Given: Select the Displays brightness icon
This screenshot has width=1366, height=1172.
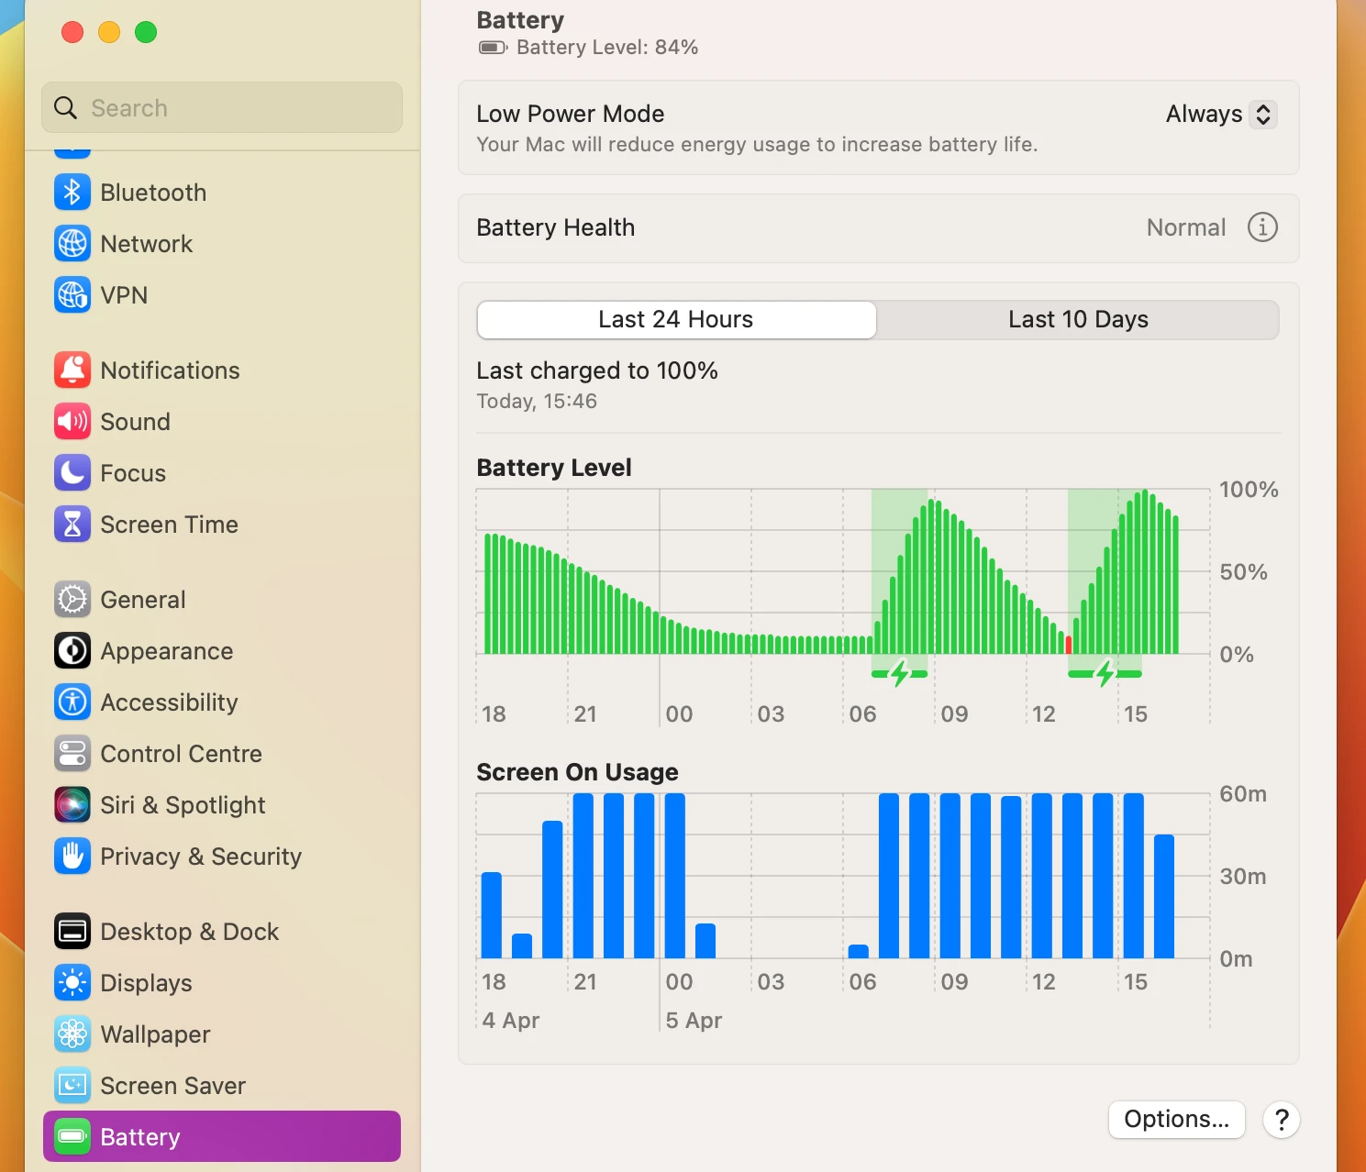Looking at the screenshot, I should coord(72,982).
